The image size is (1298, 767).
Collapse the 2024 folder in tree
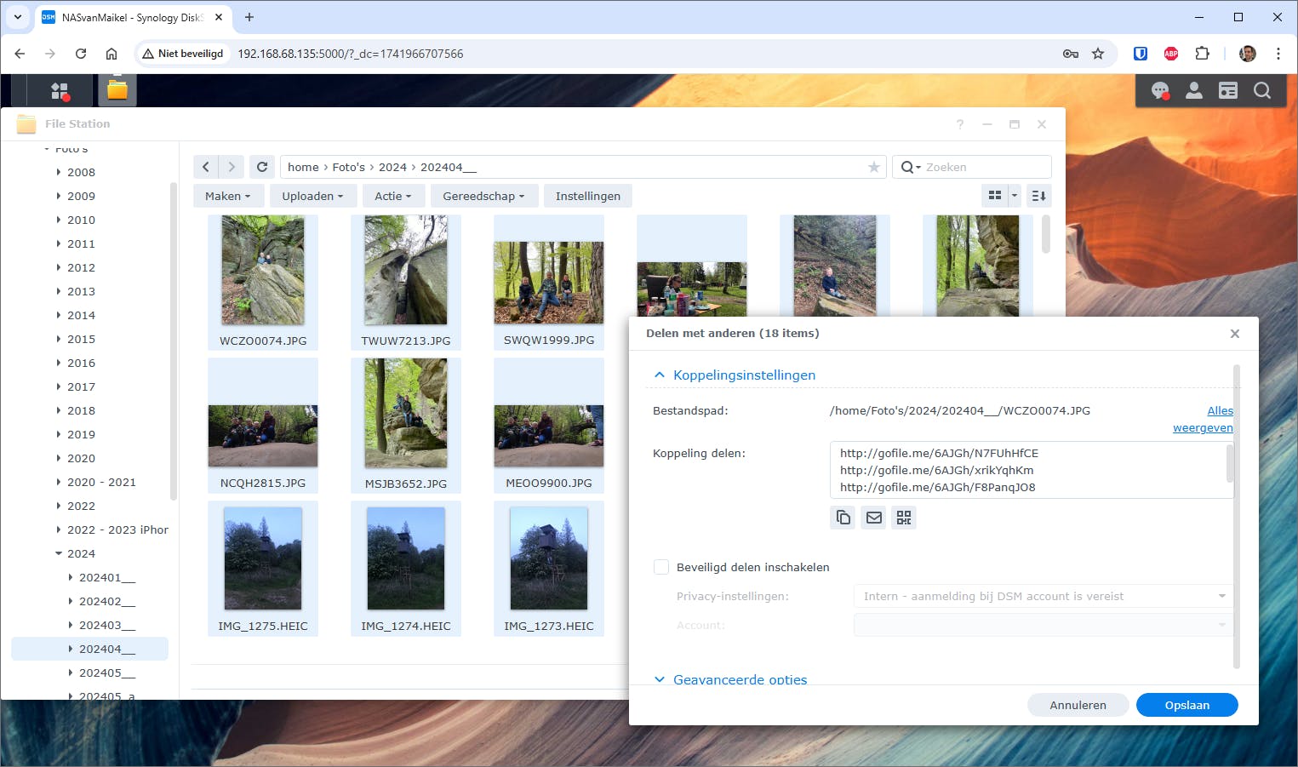[x=59, y=553]
